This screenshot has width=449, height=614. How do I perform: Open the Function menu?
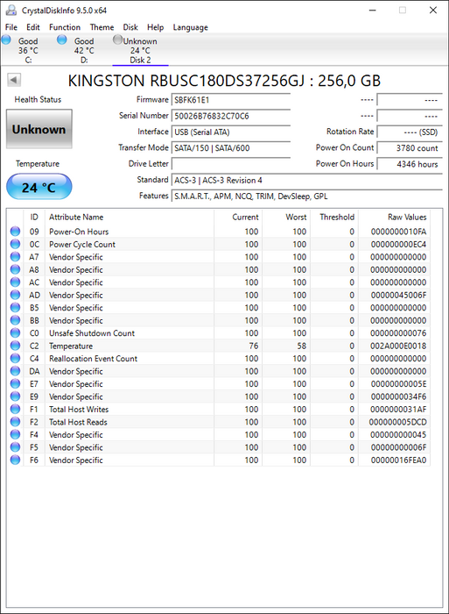click(x=65, y=27)
